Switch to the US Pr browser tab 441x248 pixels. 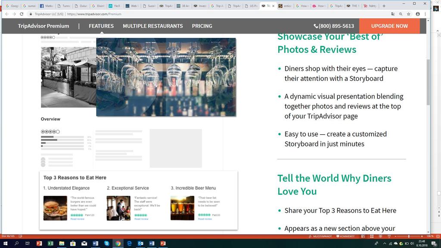click(x=252, y=6)
